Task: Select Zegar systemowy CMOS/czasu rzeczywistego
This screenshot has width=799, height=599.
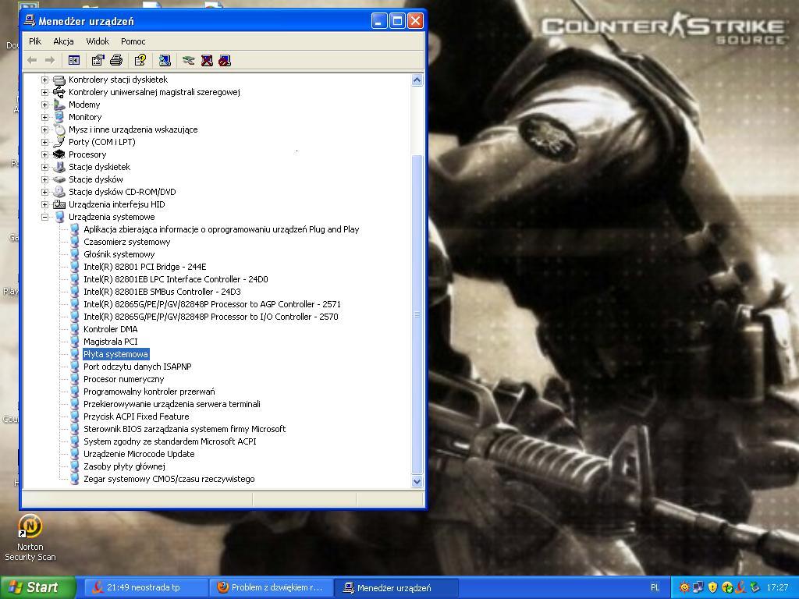Action: [169, 479]
